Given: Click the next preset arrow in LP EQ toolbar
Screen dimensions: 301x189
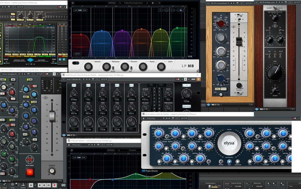Looking at the screenshot, I should click(95, 145).
